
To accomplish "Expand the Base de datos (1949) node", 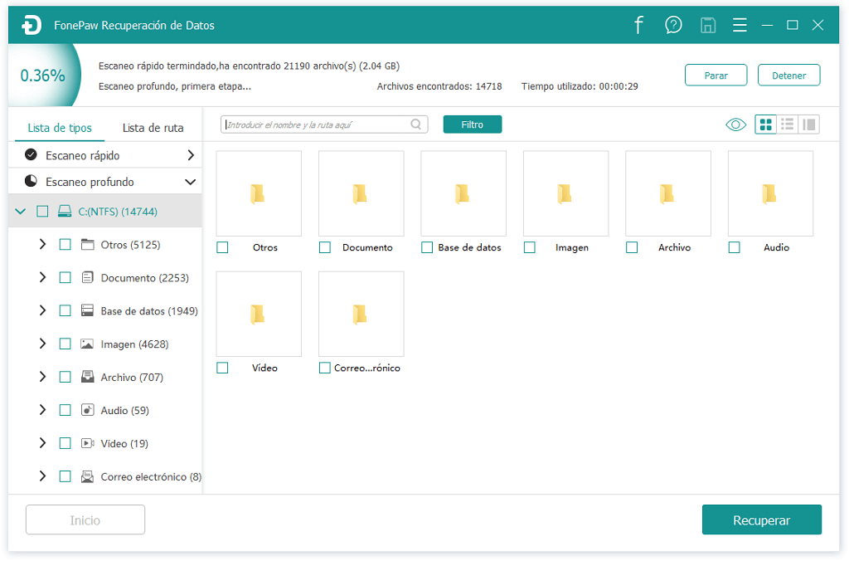I will point(43,310).
